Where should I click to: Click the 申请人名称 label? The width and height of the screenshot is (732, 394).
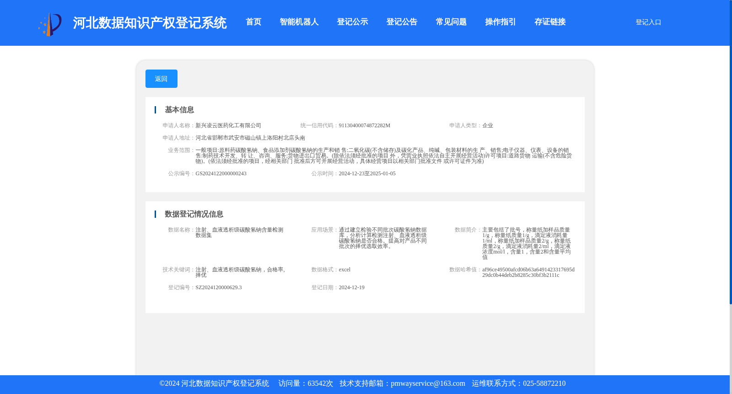[x=179, y=125]
